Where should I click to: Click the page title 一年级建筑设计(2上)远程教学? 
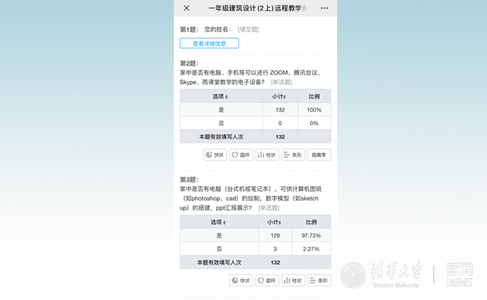[255, 8]
